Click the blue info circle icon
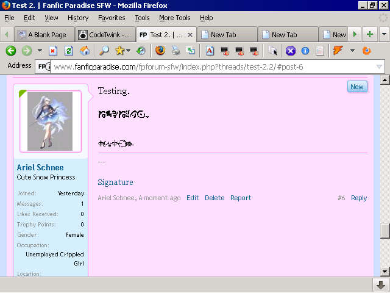Image resolution: width=390 pixels, height=293 pixels. tap(305, 51)
